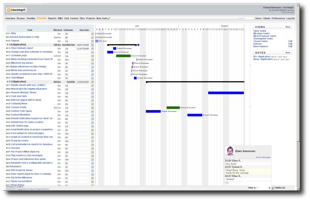Click the chat bubble icon in chat window
The height and width of the screenshot is (201, 310).
pos(227,183)
